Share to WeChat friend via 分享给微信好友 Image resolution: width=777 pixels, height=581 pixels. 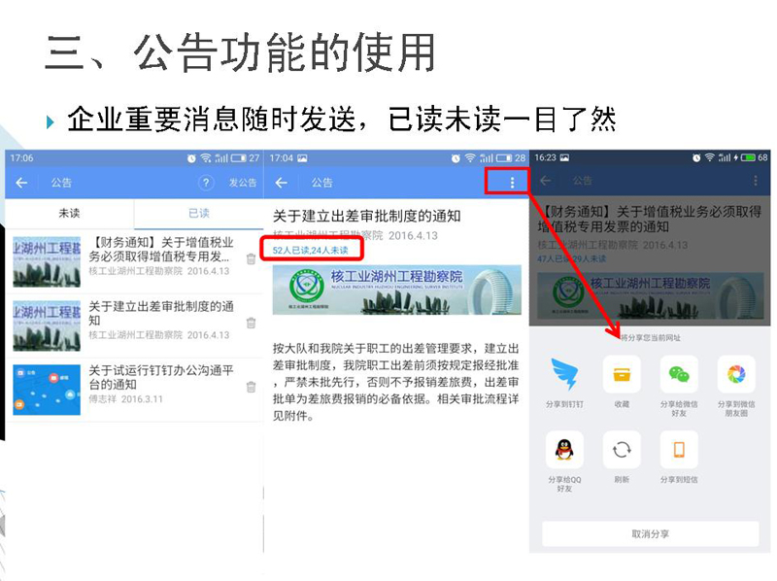[679, 375]
